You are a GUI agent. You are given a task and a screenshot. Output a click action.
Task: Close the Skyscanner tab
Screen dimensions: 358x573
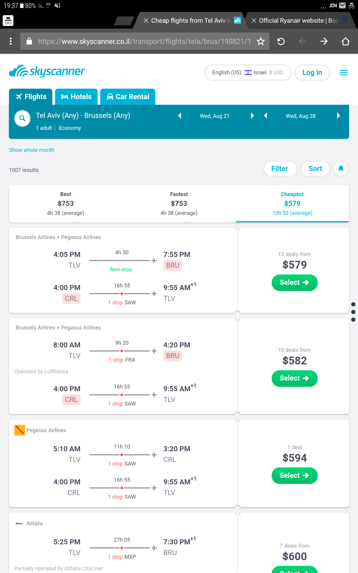(x=146, y=20)
